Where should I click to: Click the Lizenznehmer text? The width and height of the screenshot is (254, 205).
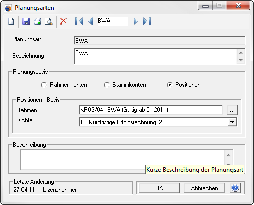[x=60, y=190]
